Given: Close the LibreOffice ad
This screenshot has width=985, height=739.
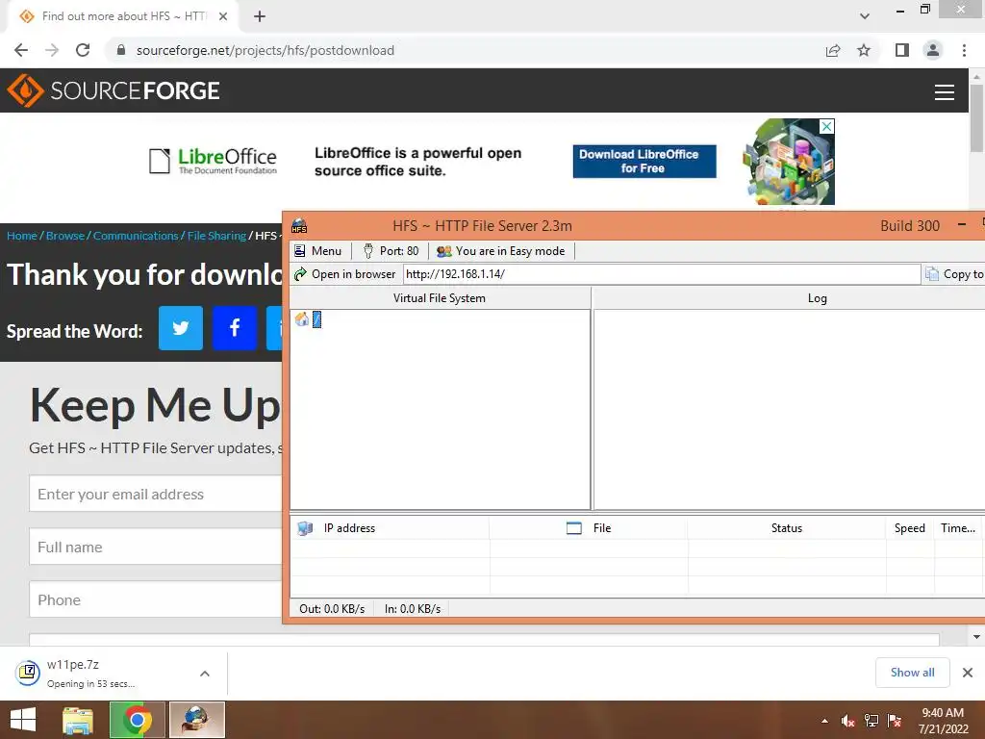Looking at the screenshot, I should coord(827,126).
